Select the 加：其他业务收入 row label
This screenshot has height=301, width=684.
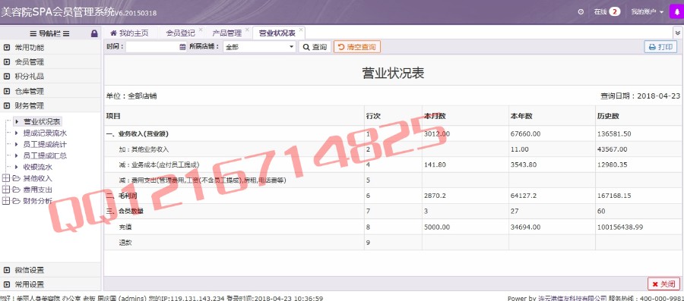[144, 149]
